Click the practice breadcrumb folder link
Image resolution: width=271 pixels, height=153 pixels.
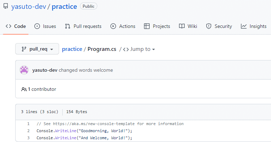pyautogui.click(x=72, y=49)
